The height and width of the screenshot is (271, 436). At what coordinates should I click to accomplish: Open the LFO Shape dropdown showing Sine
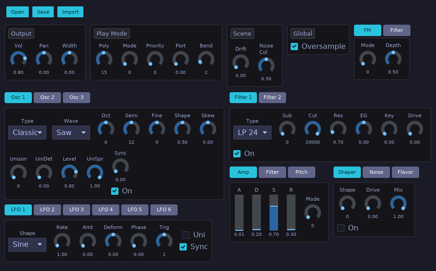click(27, 245)
